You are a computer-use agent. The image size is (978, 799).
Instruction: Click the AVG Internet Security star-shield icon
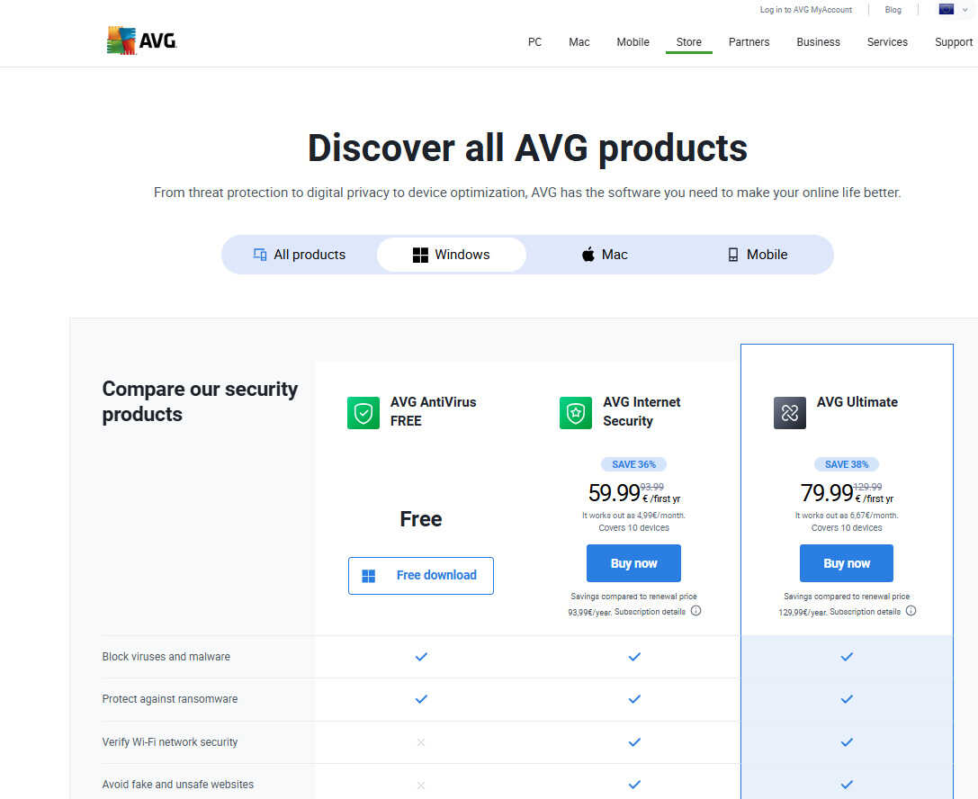[576, 413]
